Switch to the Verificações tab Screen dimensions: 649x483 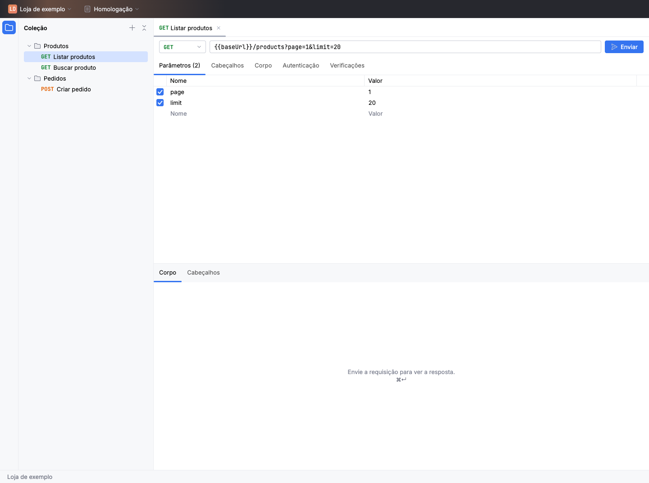tap(347, 65)
